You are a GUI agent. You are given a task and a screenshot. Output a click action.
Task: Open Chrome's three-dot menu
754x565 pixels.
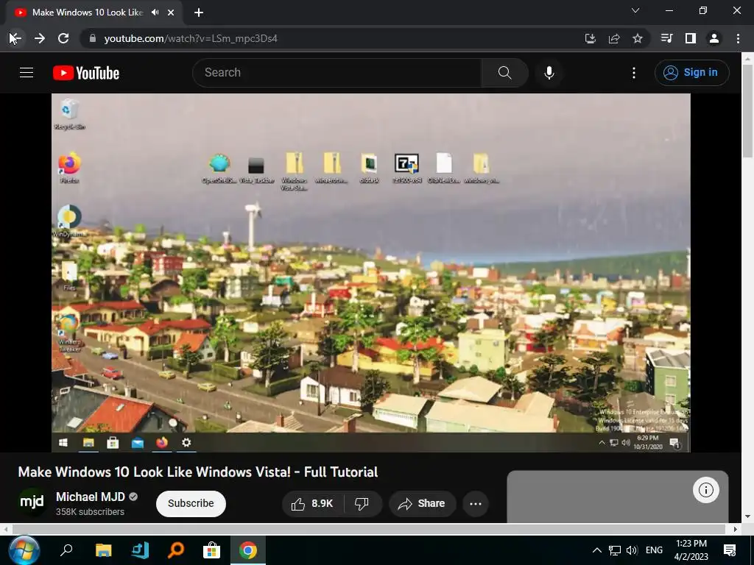point(738,38)
